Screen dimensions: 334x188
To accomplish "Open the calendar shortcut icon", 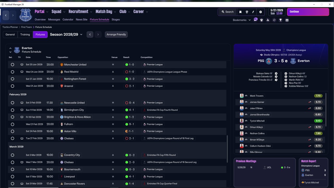I will (287, 20).
